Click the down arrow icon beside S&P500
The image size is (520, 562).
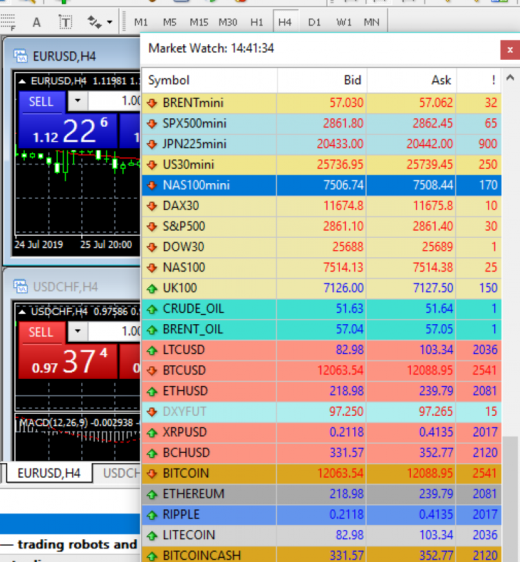152,227
